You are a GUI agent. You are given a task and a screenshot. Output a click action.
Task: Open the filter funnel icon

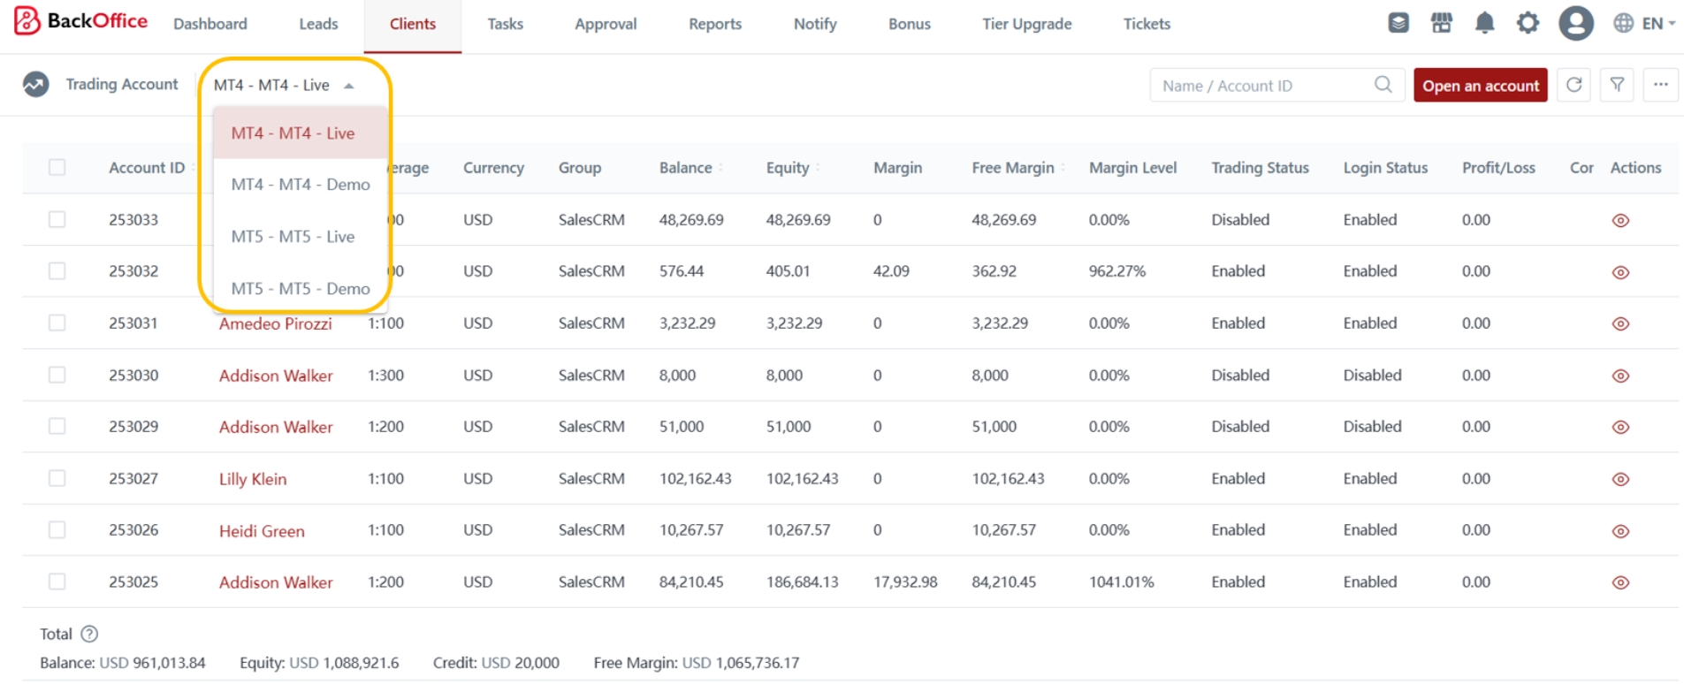pyautogui.click(x=1617, y=85)
